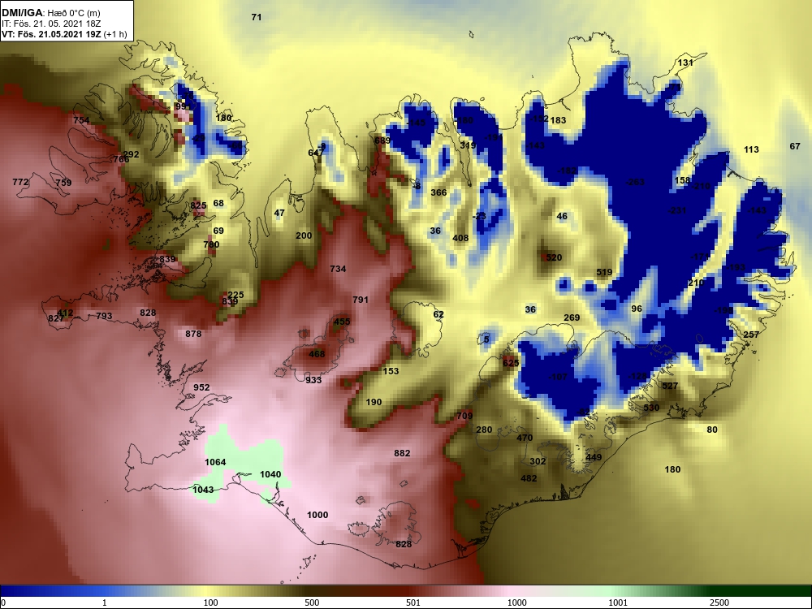Click the map value '689'
812x609 pixels.
pos(382,140)
